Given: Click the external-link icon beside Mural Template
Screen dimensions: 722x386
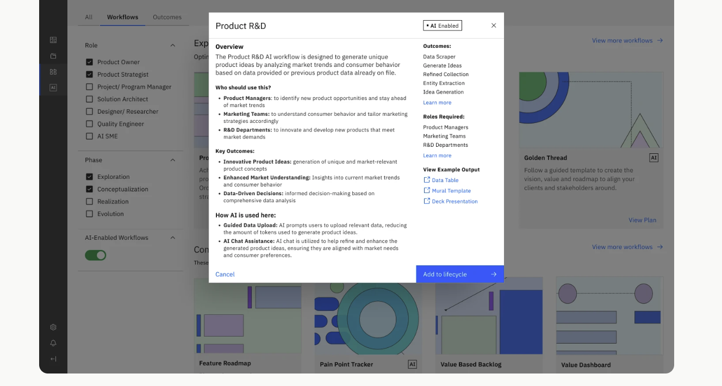Looking at the screenshot, I should pos(426,190).
